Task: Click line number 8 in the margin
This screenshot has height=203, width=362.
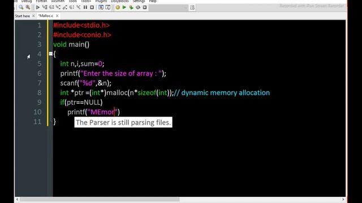Action: tap(39, 92)
